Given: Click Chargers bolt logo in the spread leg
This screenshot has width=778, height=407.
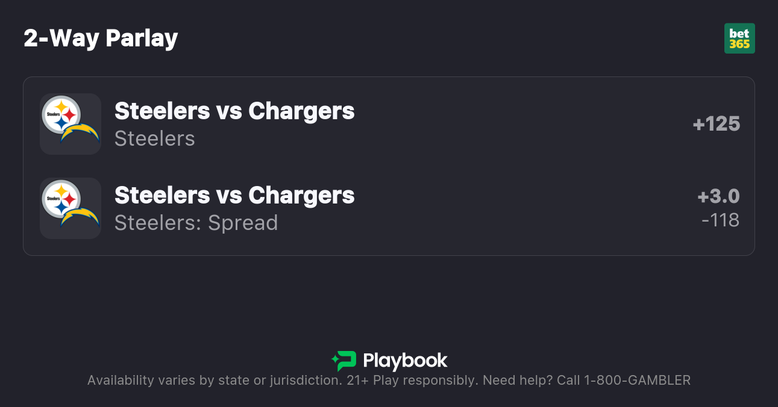Looking at the screenshot, I should [x=81, y=217].
